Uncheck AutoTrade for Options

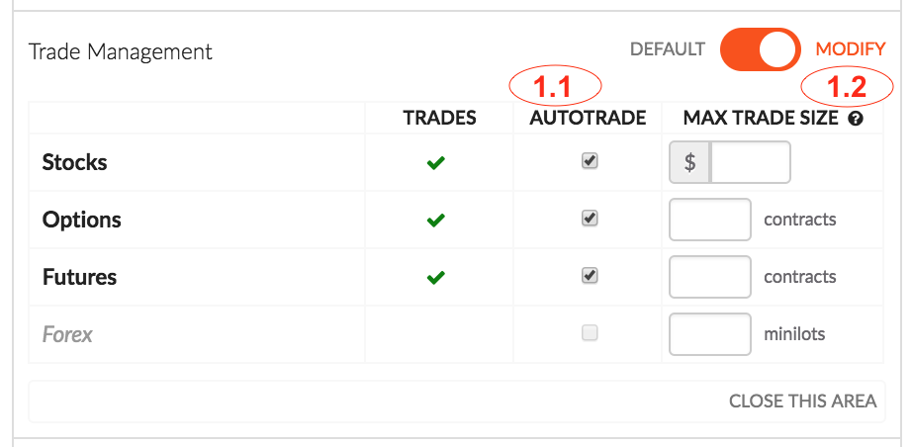pyautogui.click(x=590, y=218)
